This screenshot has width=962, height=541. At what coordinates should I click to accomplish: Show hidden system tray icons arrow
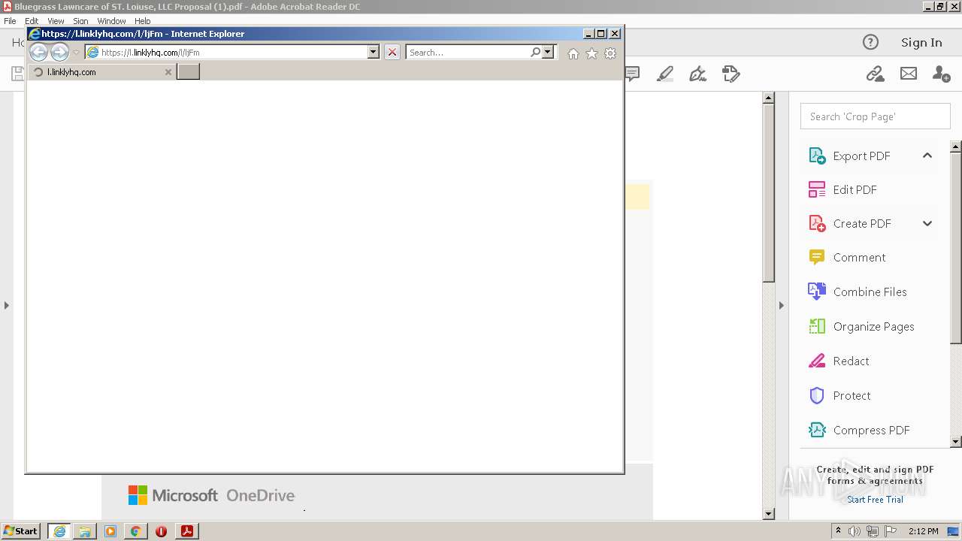point(838,531)
